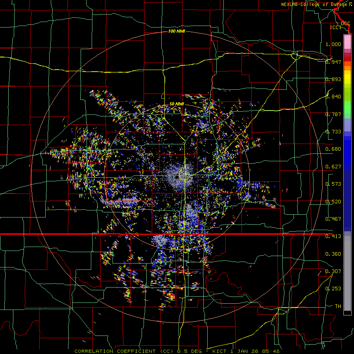Image resolution: width=354 pixels, height=354 pixels.
Task: Click the 0.360 scale value
Action: point(333,254)
